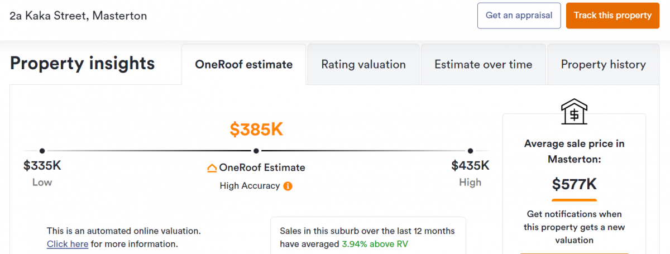Click the 2a Kaka Street address title
Image resolution: width=670 pixels, height=254 pixels.
79,16
